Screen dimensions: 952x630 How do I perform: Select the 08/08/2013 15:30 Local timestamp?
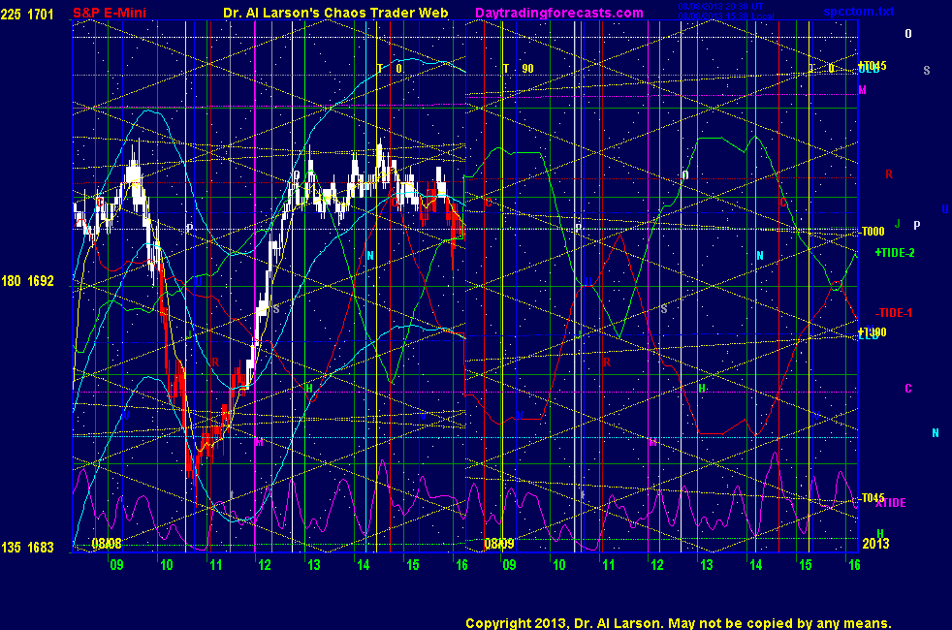725,16
